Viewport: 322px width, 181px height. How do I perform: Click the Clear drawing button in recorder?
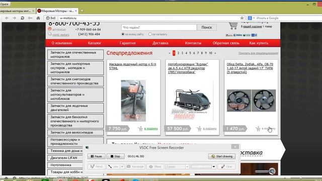(x=227, y=166)
